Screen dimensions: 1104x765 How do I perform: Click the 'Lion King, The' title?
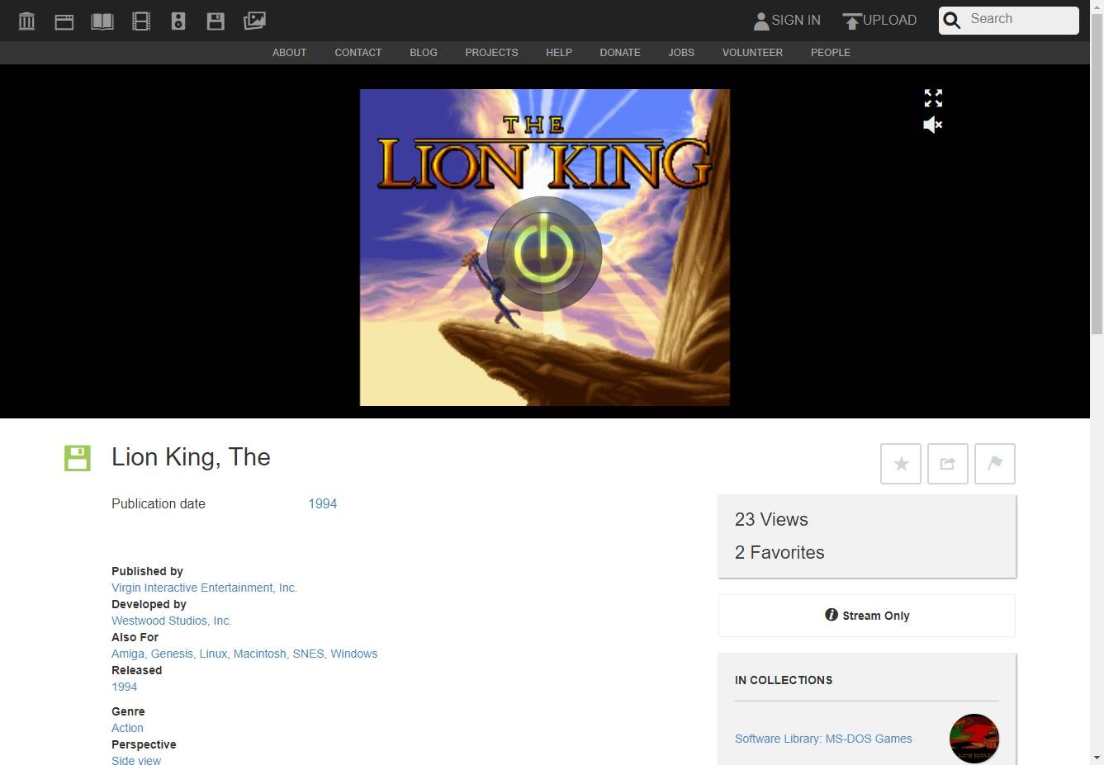pyautogui.click(x=191, y=457)
